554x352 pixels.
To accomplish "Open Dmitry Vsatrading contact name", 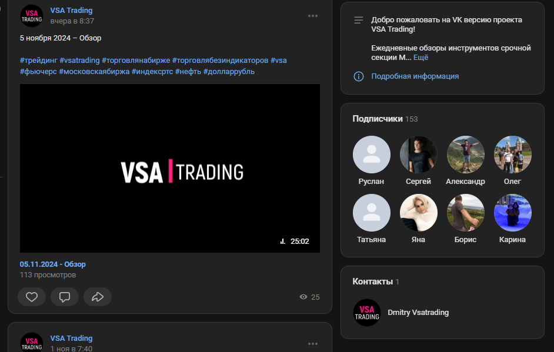I will point(418,313).
